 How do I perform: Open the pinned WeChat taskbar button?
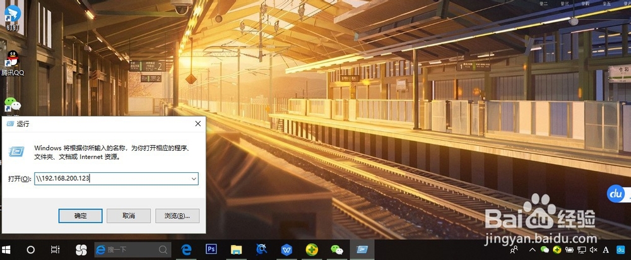[337, 250]
